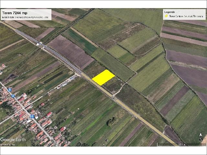Click the lowest bus stop icon in the village
The width and height of the screenshot is (207, 155).
click(32, 116)
